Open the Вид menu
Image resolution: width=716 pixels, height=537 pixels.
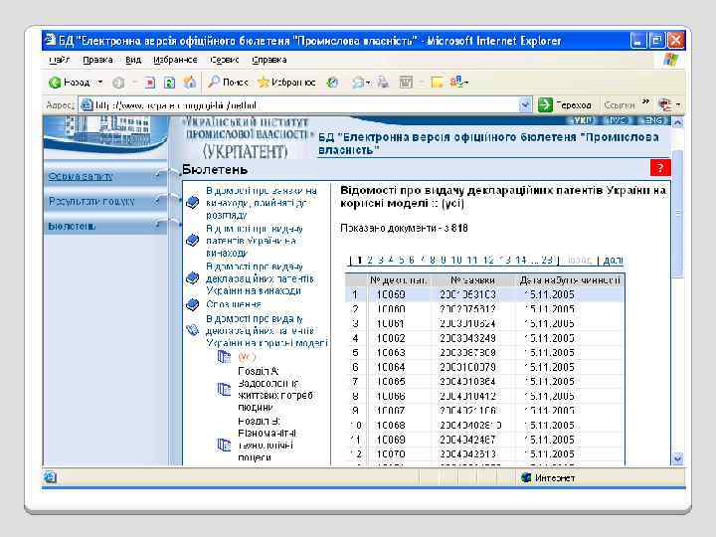(x=133, y=60)
